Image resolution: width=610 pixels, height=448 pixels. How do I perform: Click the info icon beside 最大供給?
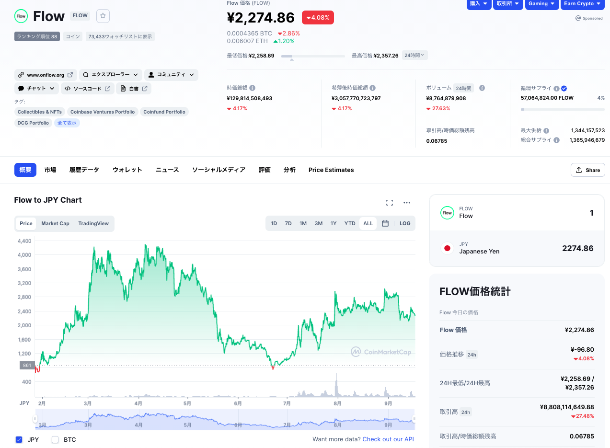(x=546, y=131)
